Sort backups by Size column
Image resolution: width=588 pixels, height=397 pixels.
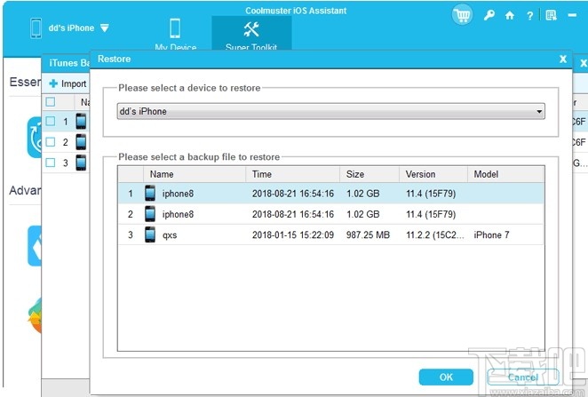369,174
